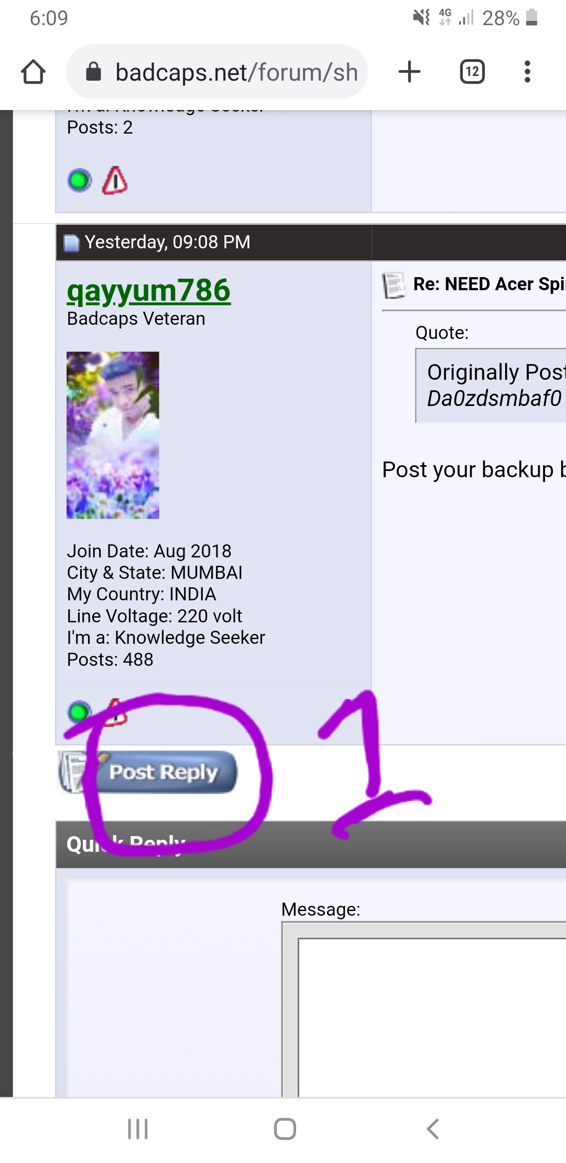Tap Android back navigation arrow
This screenshot has height=1163, width=566.
[432, 1129]
